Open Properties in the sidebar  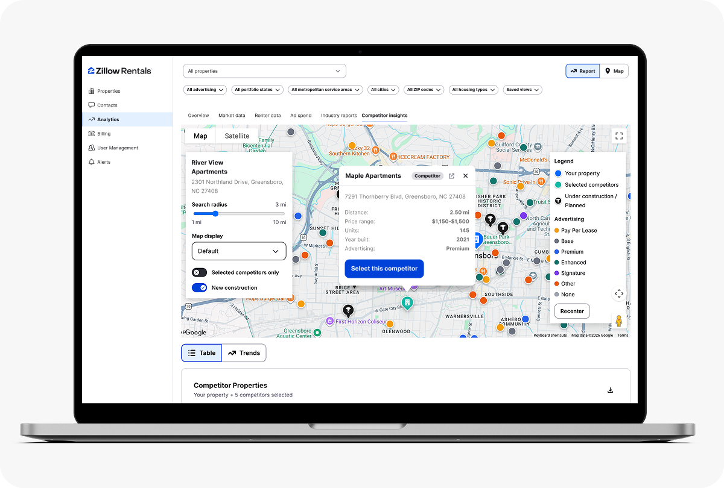coord(127,91)
